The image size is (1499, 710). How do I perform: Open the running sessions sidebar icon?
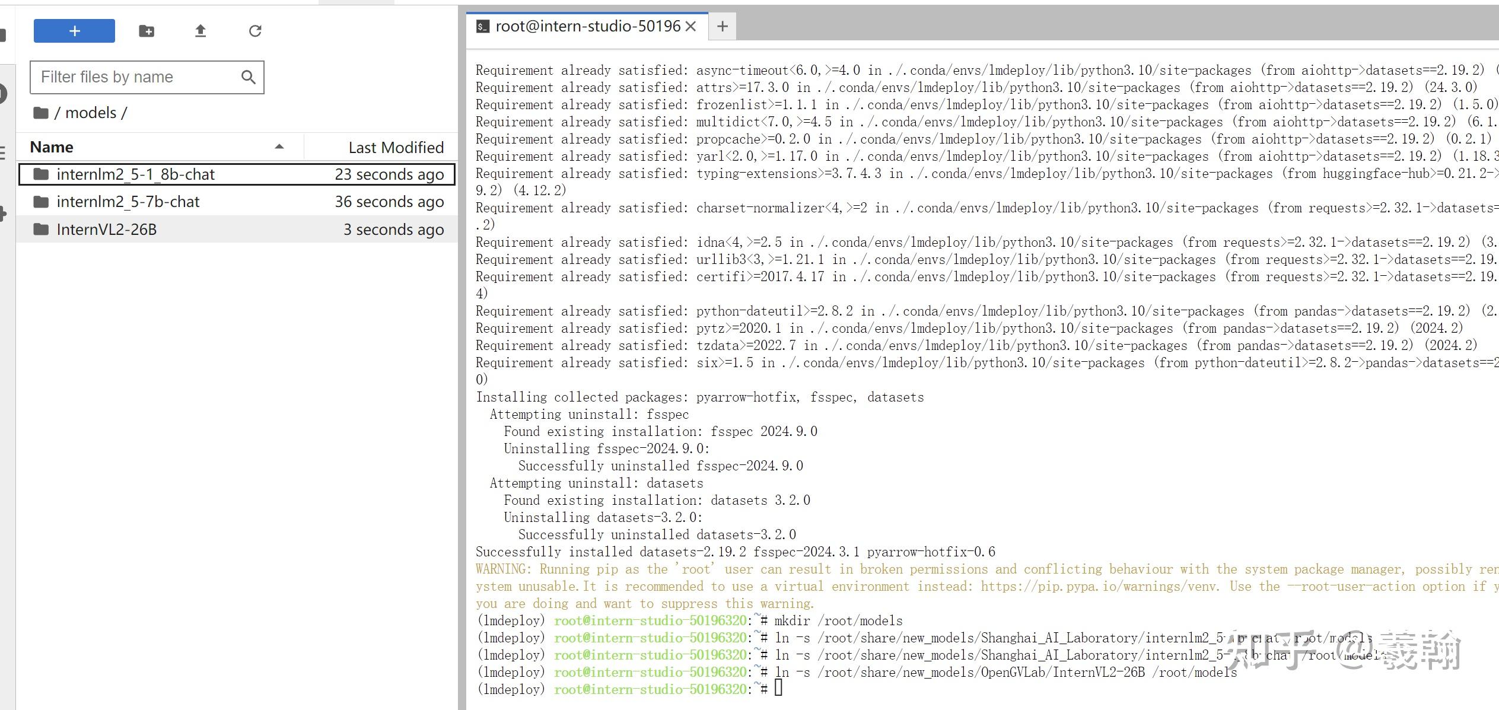click(3, 94)
